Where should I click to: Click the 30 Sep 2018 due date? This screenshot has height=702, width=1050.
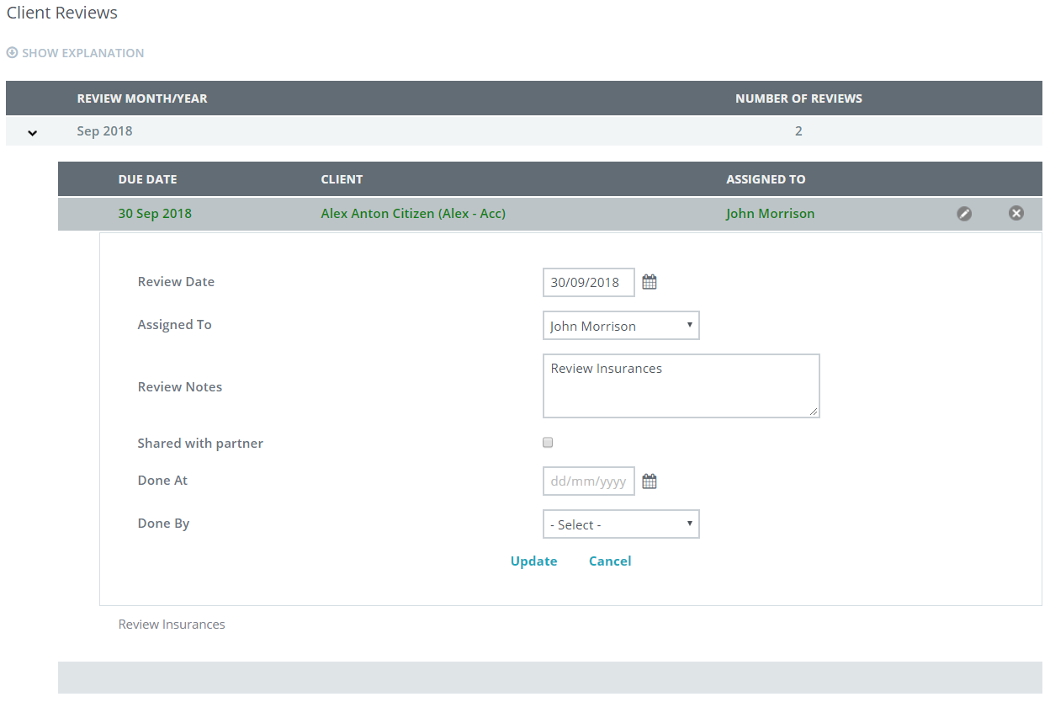click(x=155, y=214)
